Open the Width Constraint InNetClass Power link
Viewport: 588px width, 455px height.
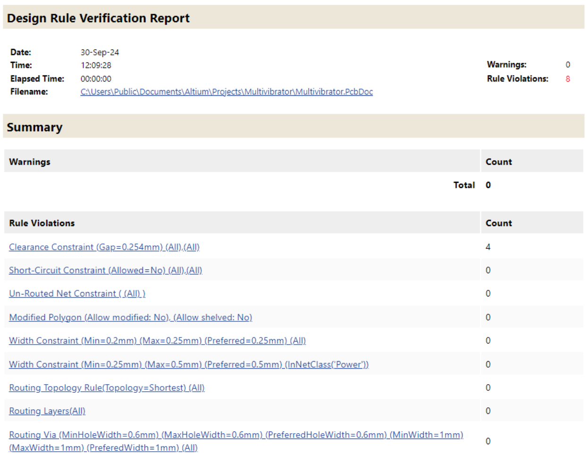pos(189,364)
